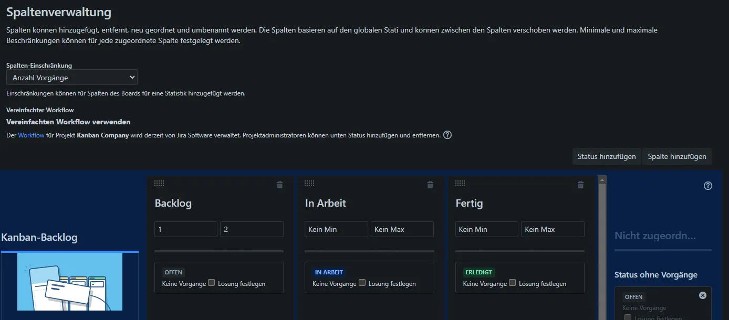Delete the In Arbeit column via trash icon
The width and height of the screenshot is (729, 320).
click(430, 185)
